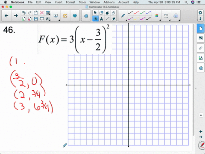This screenshot has height=154, width=205.
Task: Open the Insert menu
Action: [x=59, y=2]
